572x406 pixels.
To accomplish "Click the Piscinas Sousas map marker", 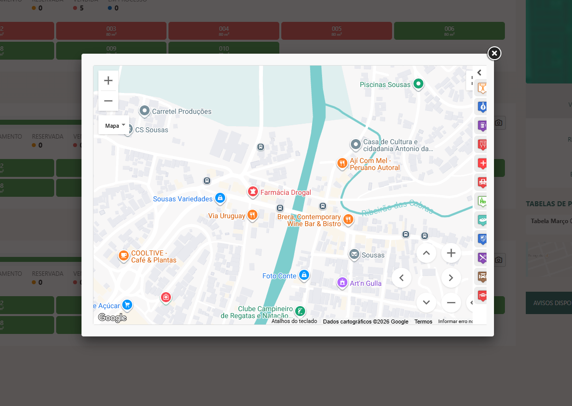I will [418, 84].
